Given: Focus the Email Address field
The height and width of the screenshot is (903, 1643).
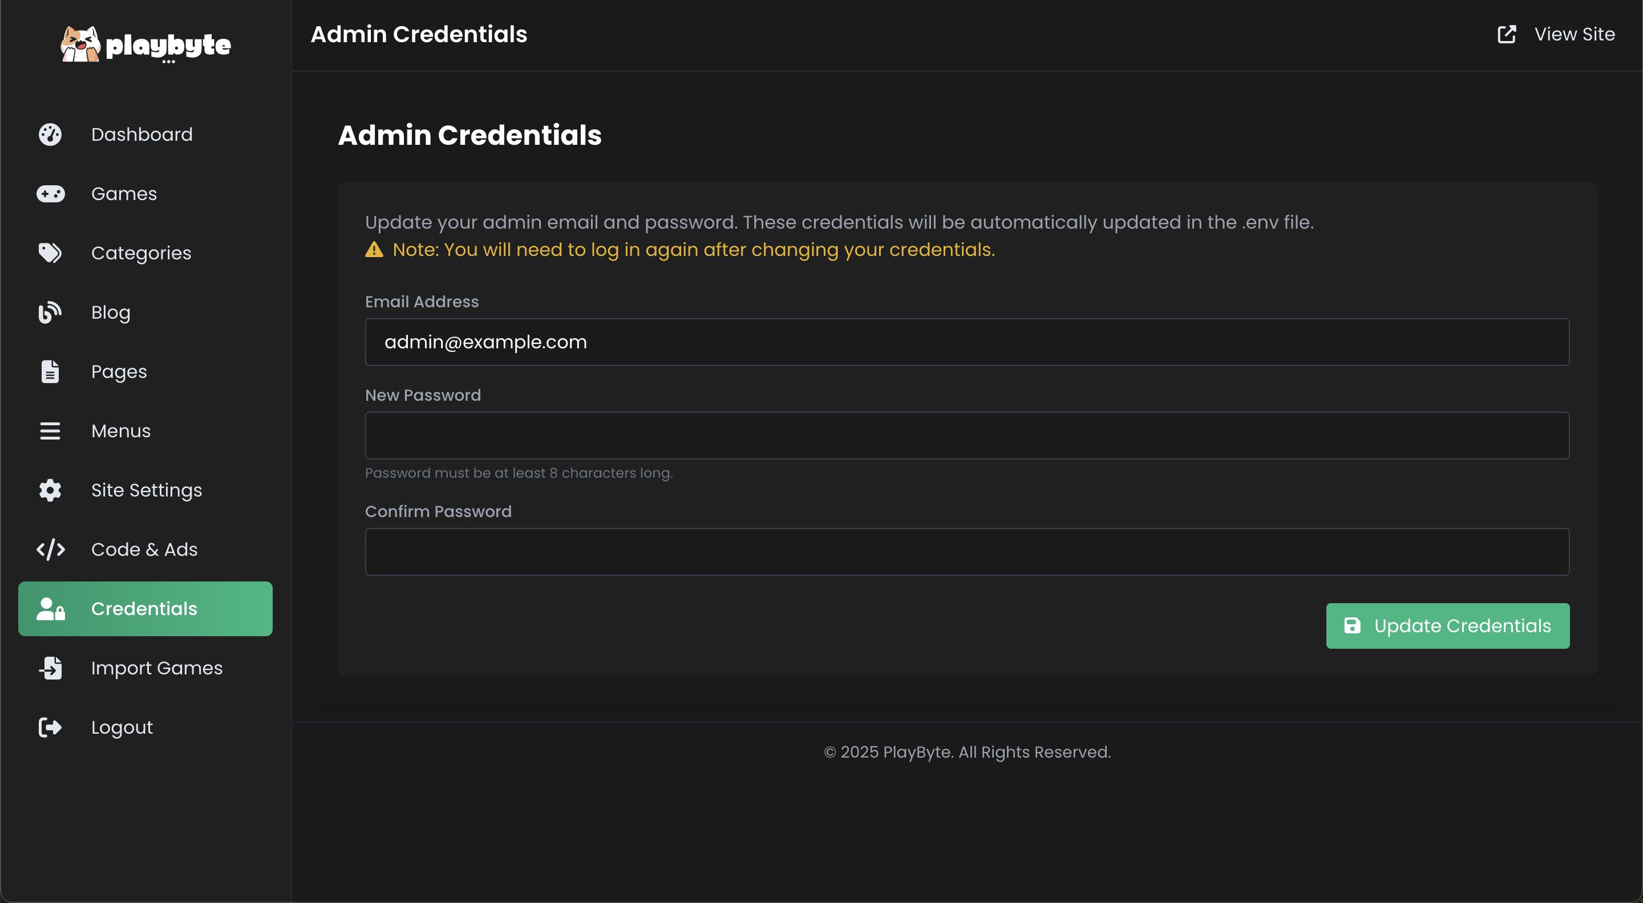Looking at the screenshot, I should coord(967,342).
